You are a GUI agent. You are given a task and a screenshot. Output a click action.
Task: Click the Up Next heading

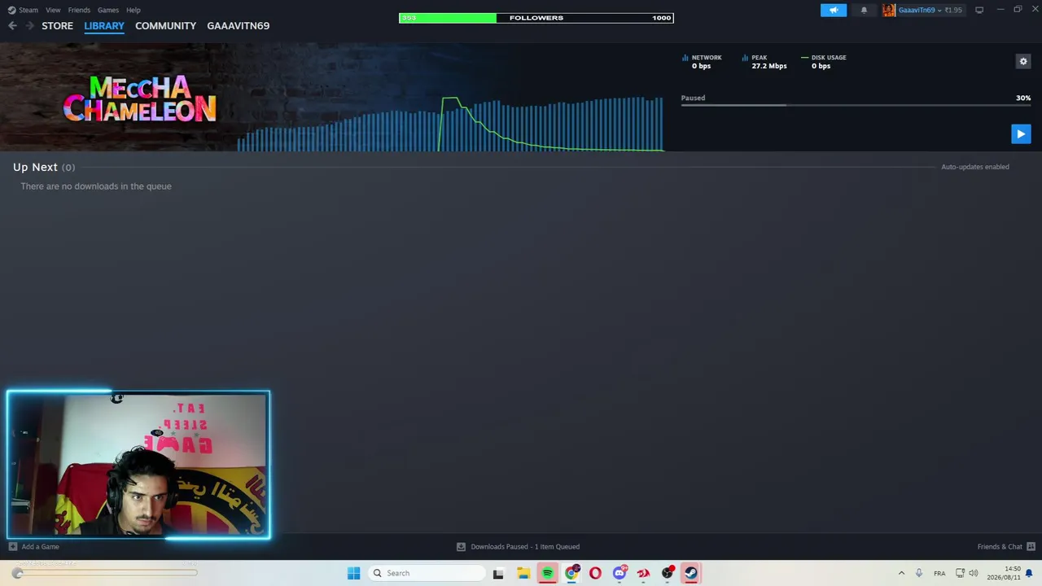click(35, 167)
